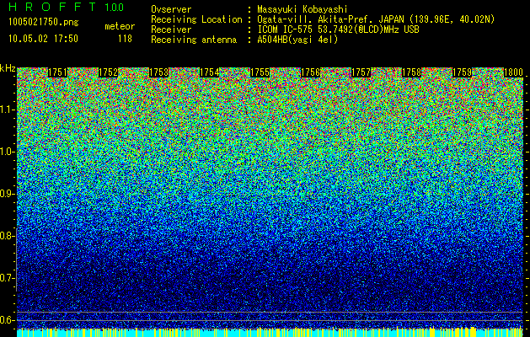Click the 1756 time marker
Viewport: 530px width, 337px height.
311,72
